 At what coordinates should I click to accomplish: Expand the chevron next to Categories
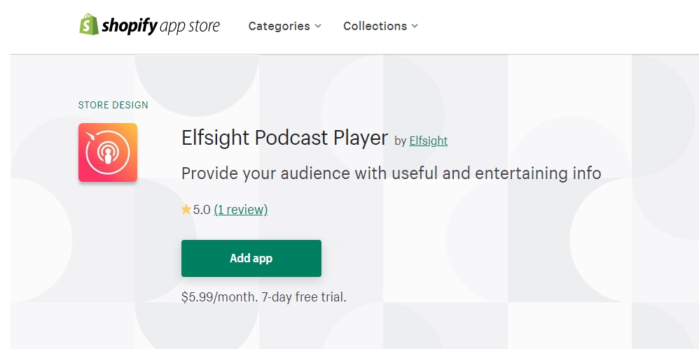(318, 27)
